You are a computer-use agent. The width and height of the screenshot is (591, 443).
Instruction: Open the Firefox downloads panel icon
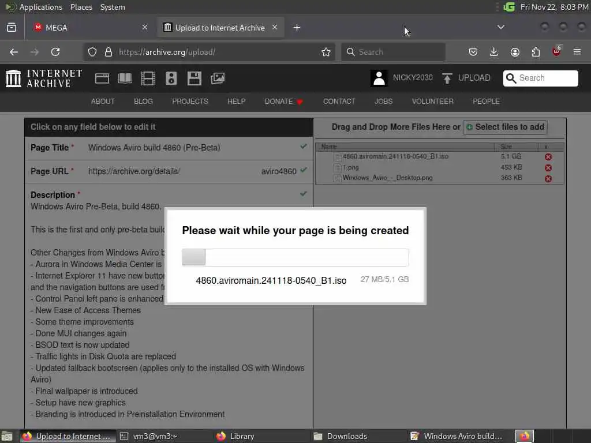click(x=494, y=52)
